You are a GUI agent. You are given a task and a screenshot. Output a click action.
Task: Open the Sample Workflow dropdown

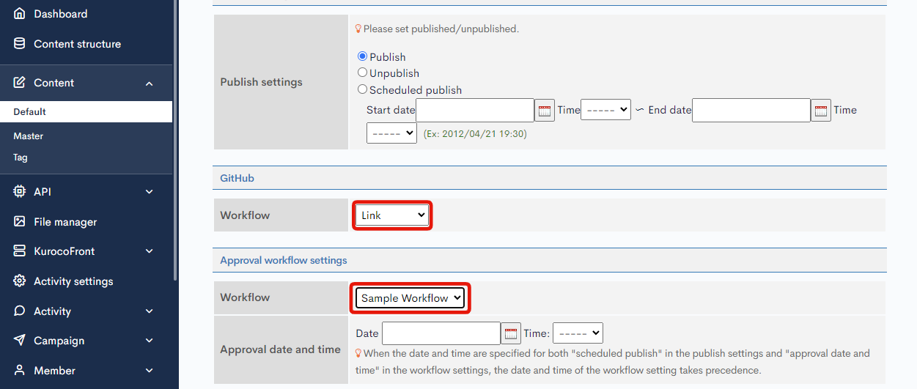(410, 297)
